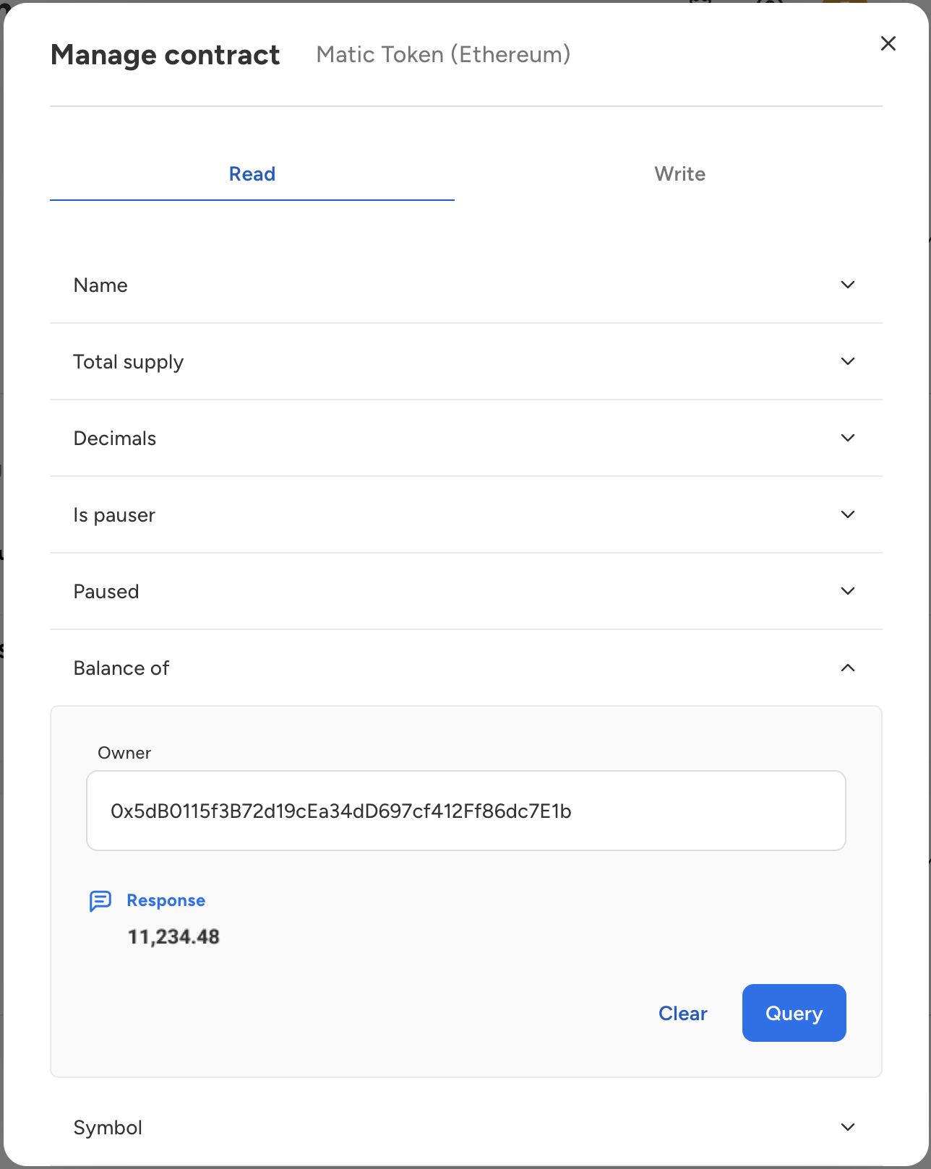Viewport: 931px width, 1169px height.
Task: Select the Read tab
Action: [x=252, y=173]
